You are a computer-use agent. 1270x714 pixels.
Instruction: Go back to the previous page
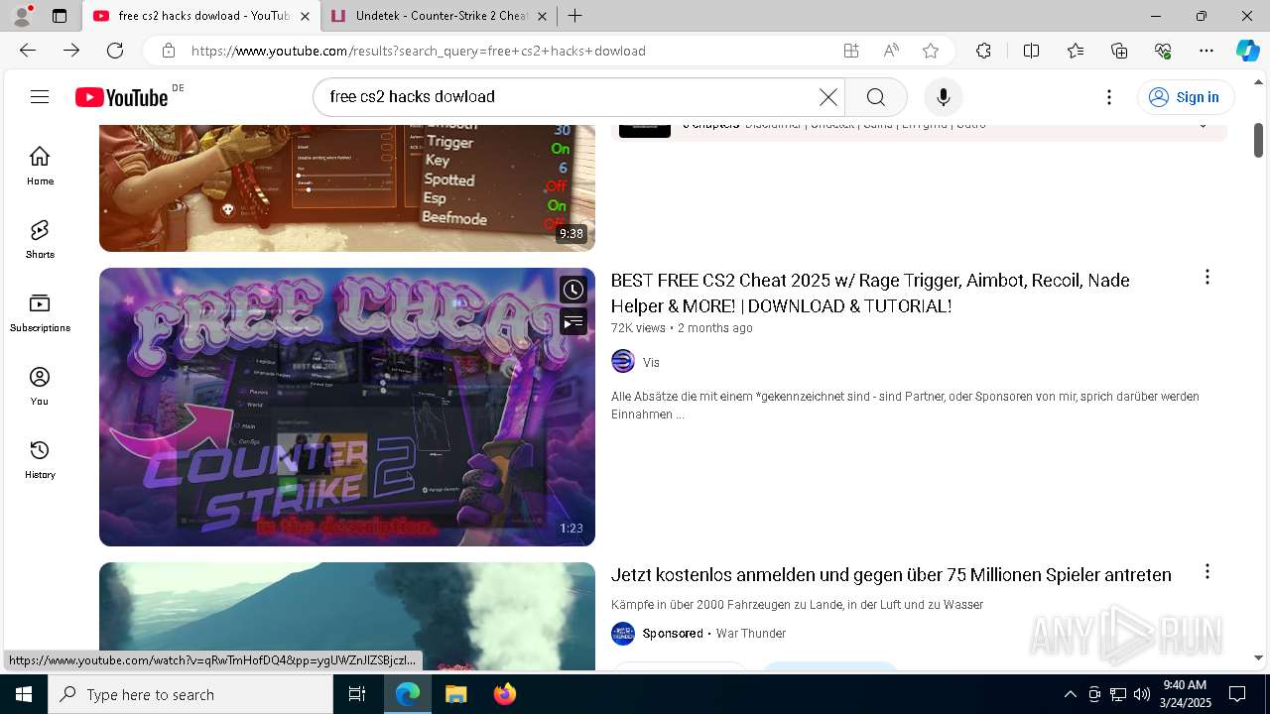(28, 51)
